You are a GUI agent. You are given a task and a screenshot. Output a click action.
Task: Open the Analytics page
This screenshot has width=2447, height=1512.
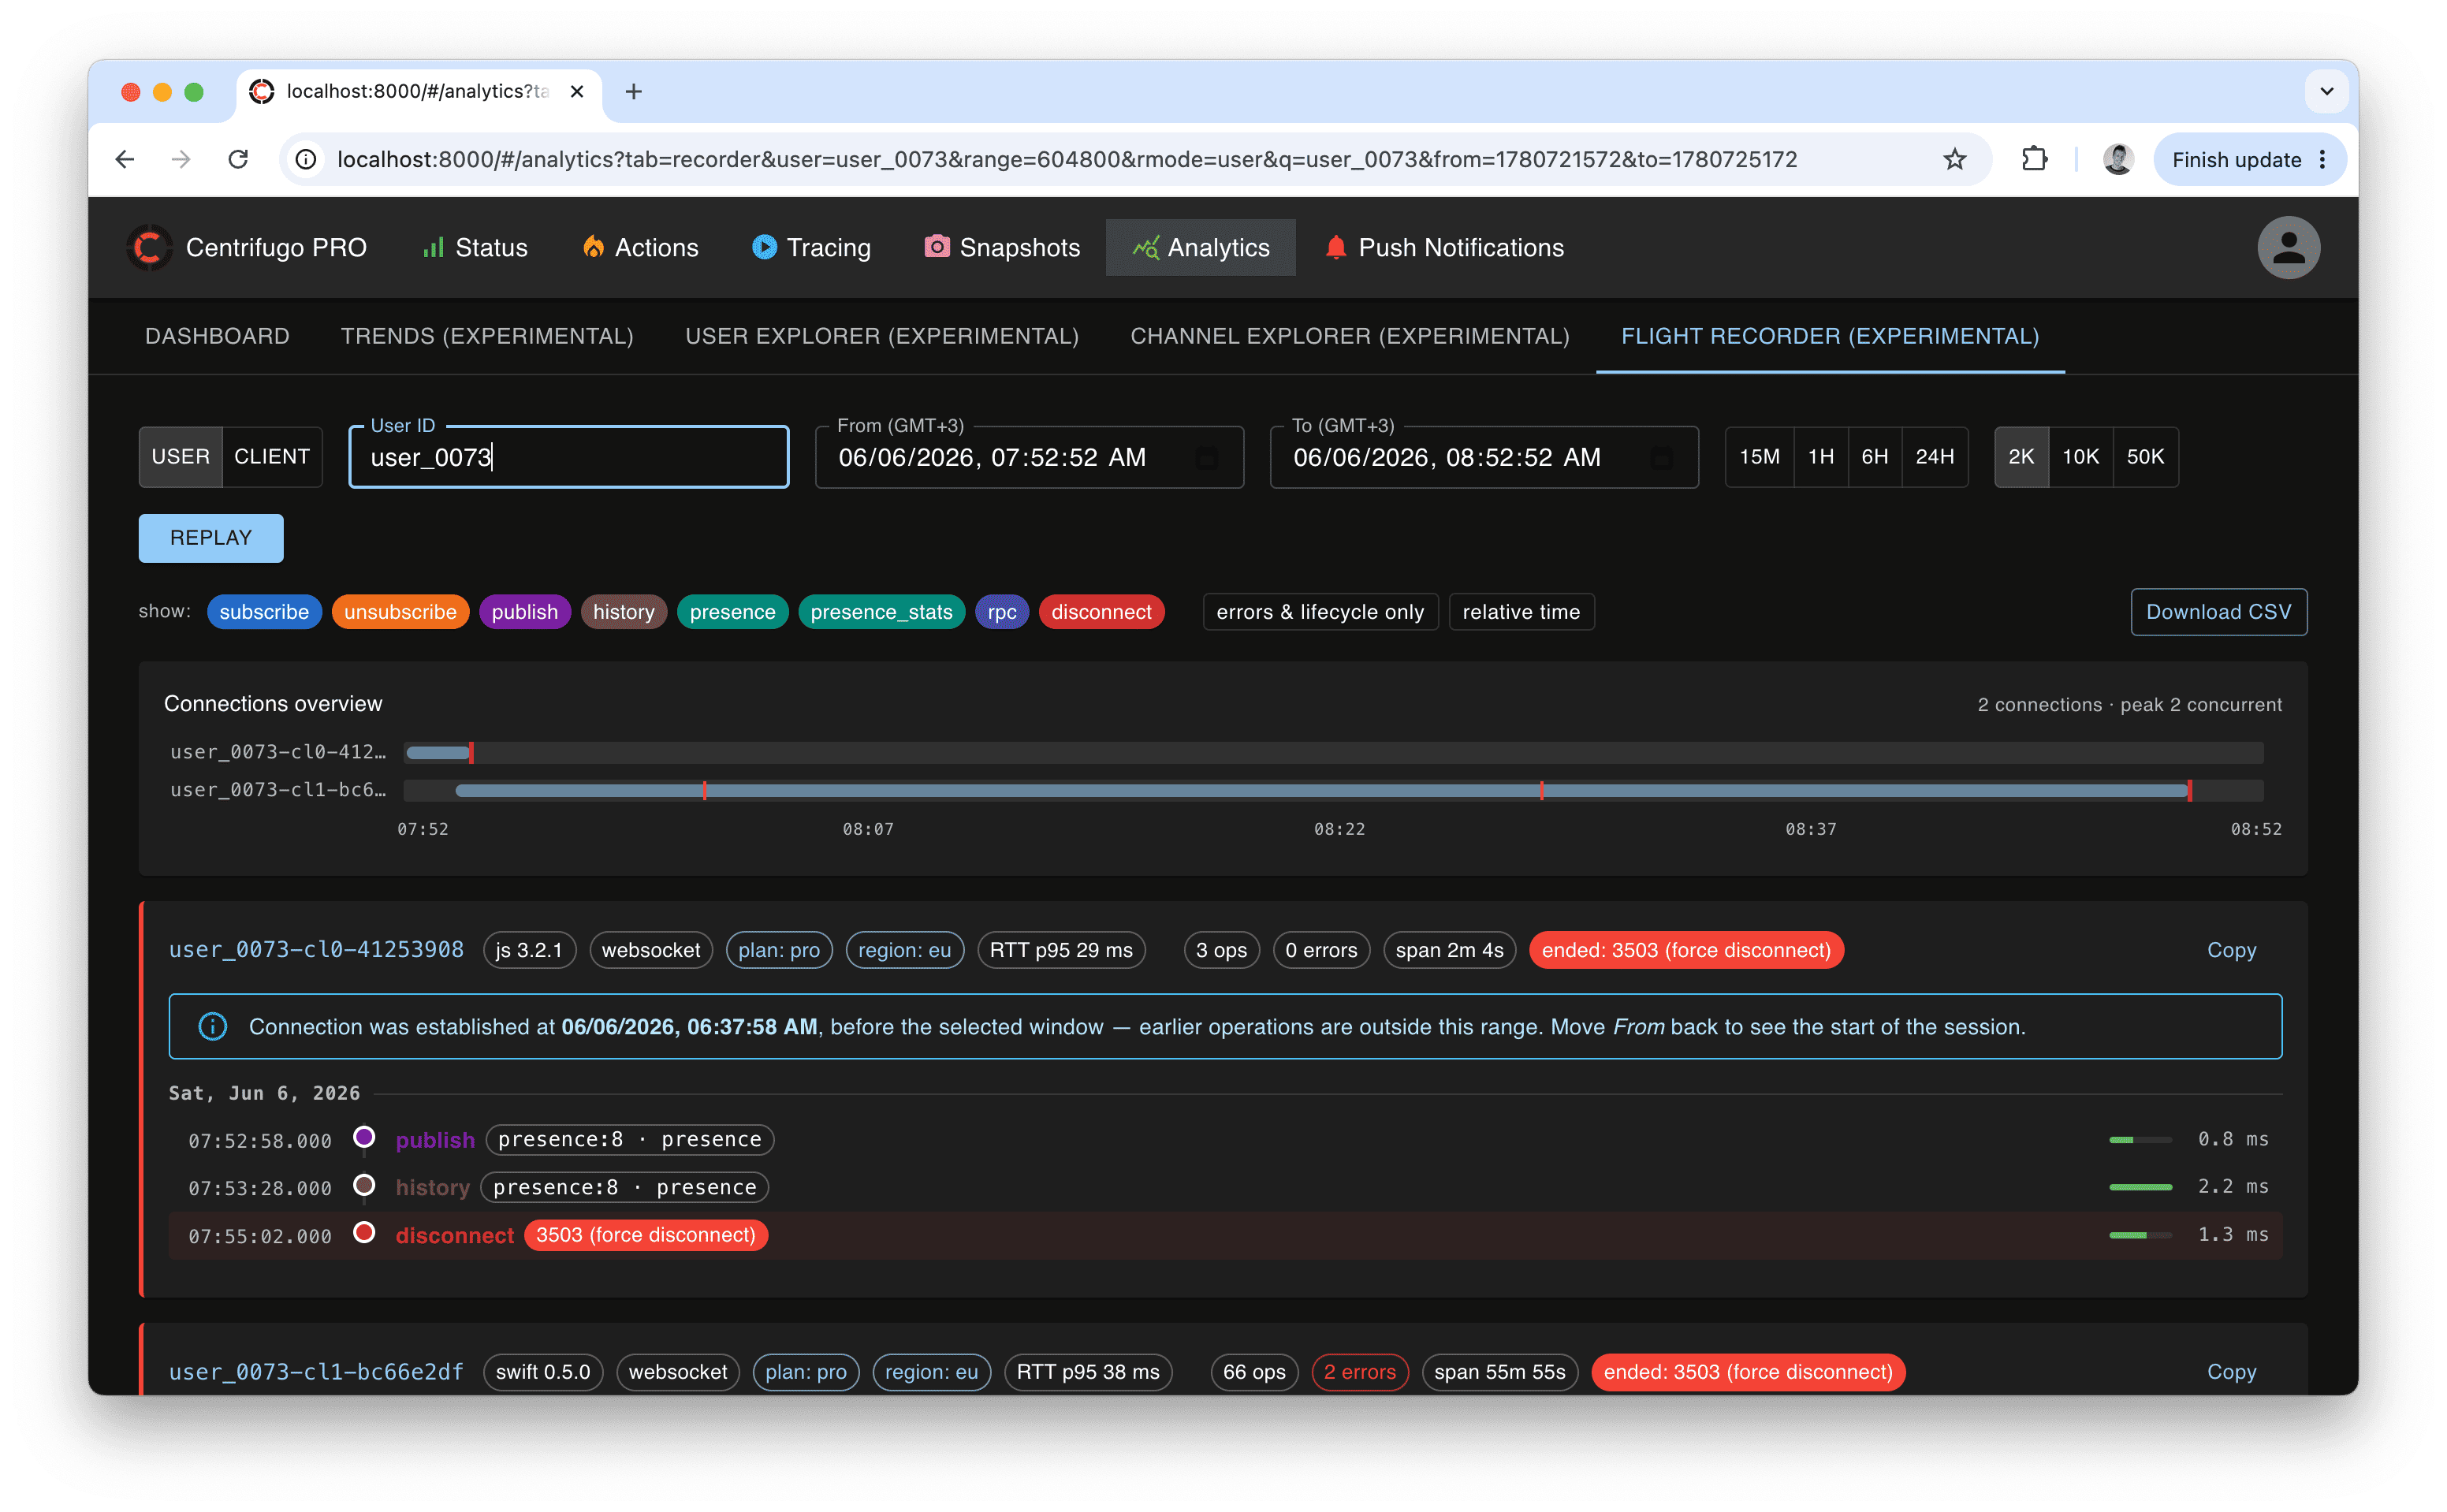1200,247
